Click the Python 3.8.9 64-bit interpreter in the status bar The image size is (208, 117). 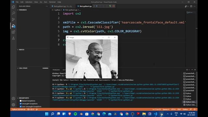[19, 110]
